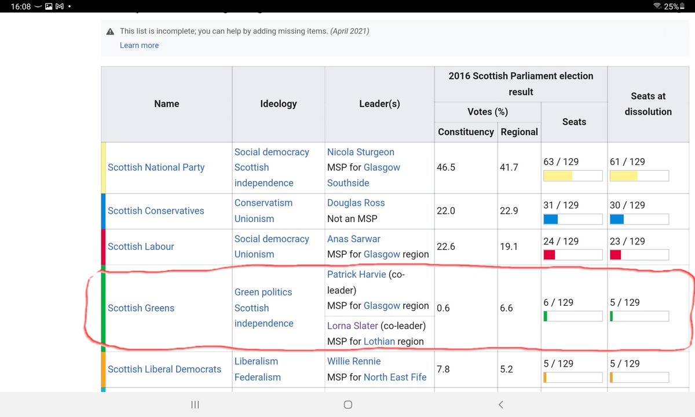695x417 pixels.
Task: Click the Seats at dissolution header
Action: coord(648,104)
